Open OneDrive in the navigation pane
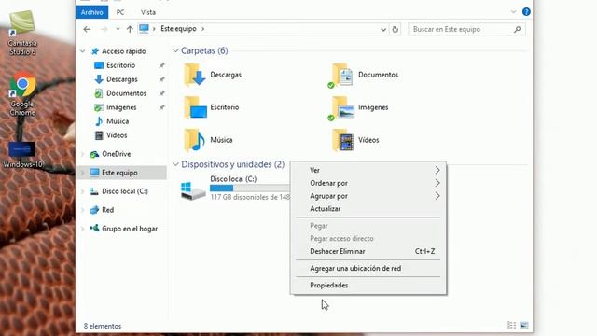The image size is (597, 336). click(116, 154)
